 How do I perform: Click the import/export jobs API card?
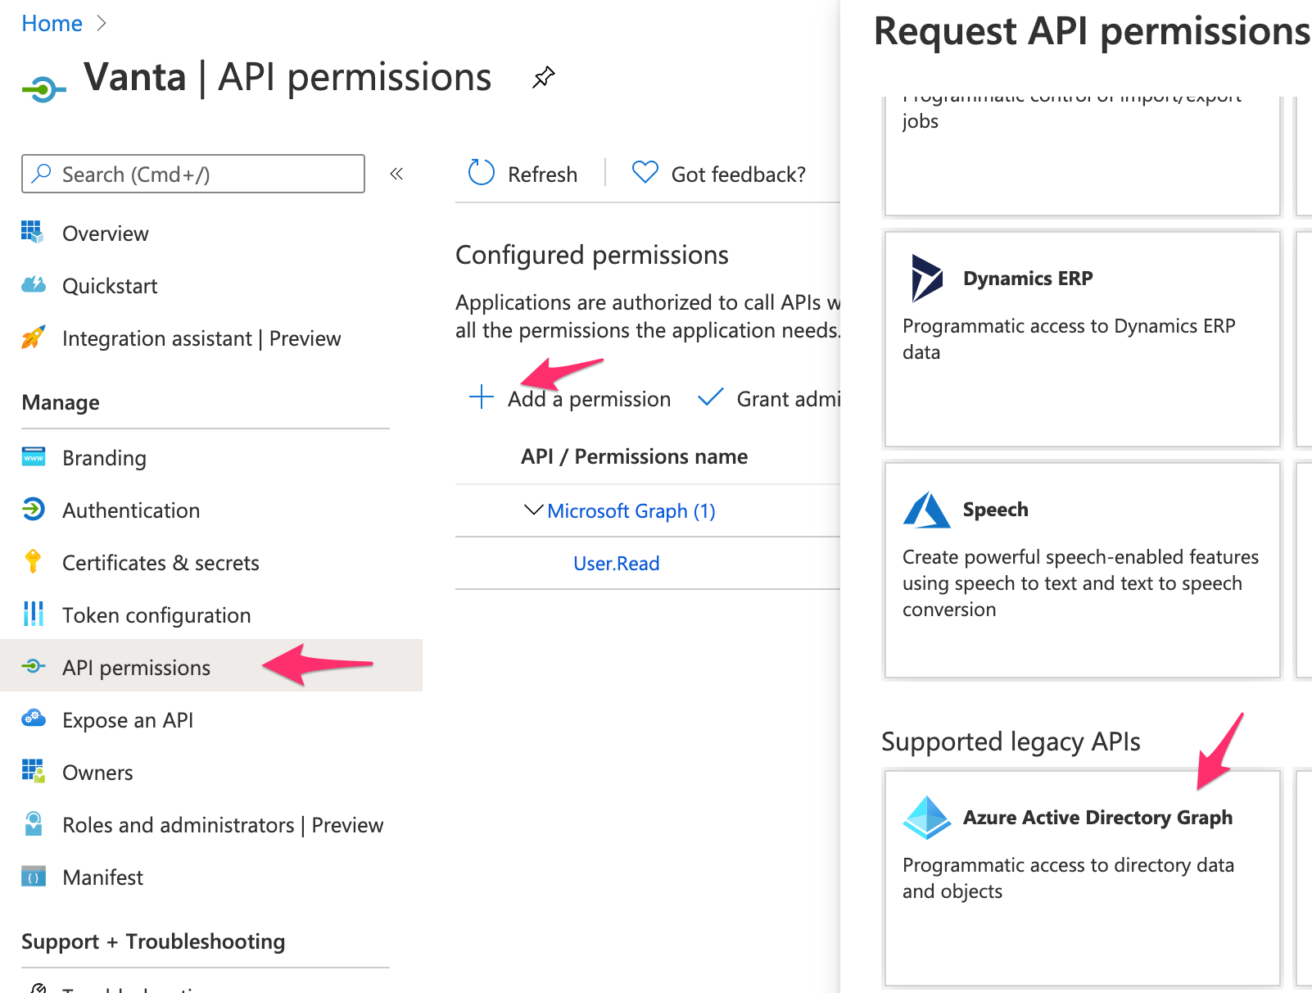coord(1083,156)
